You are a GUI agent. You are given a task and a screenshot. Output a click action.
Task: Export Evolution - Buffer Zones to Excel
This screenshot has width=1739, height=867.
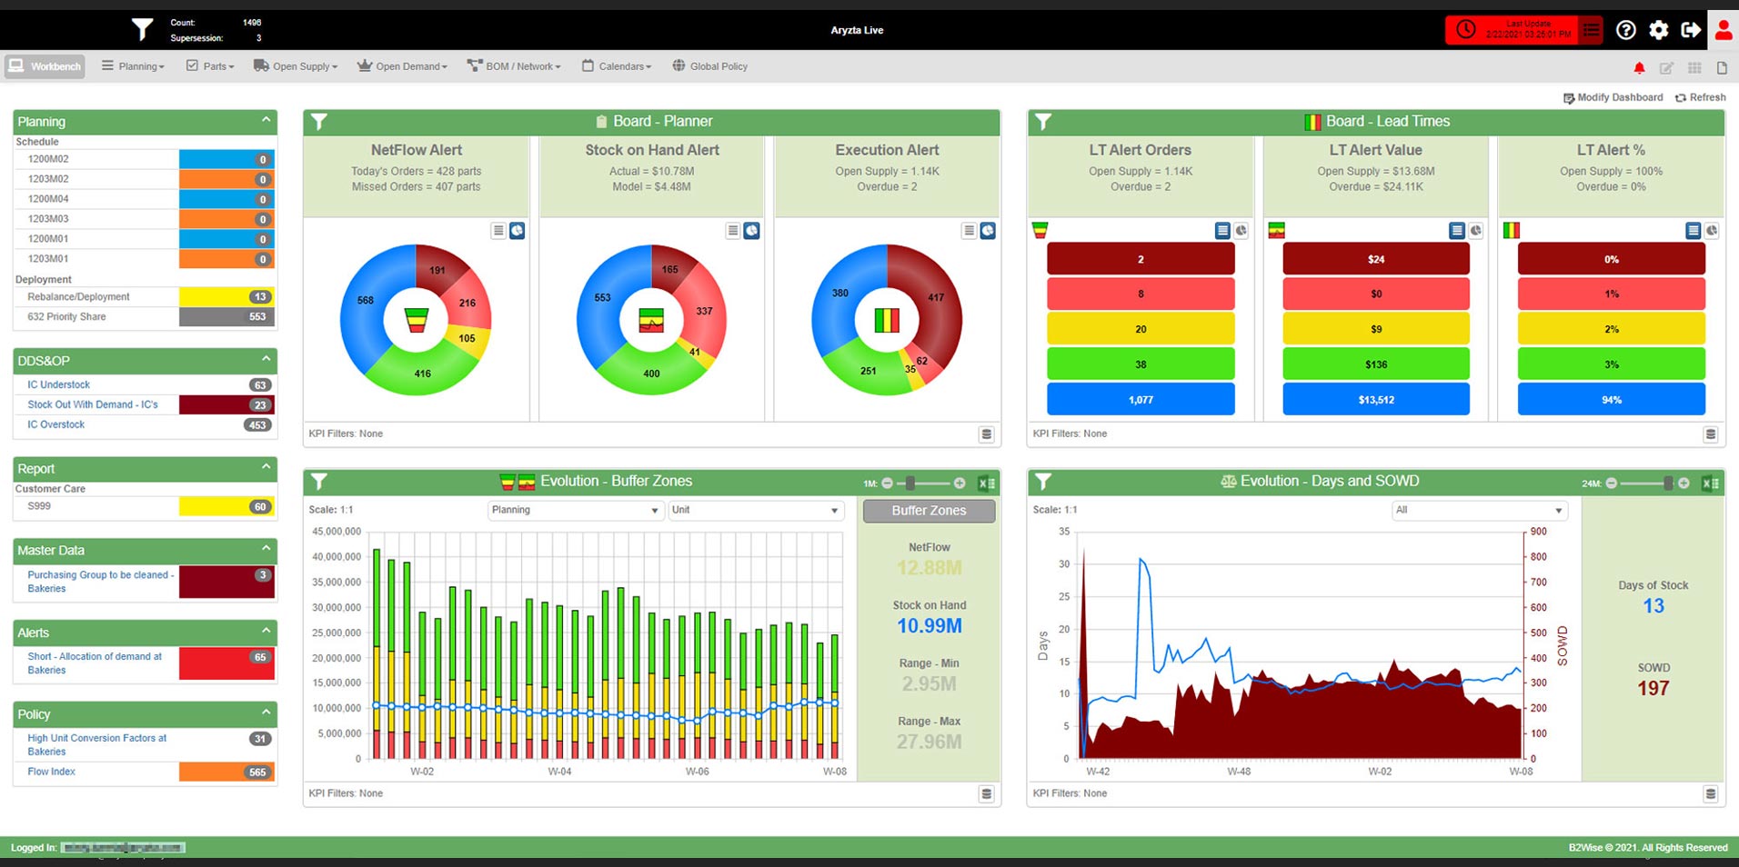(986, 483)
